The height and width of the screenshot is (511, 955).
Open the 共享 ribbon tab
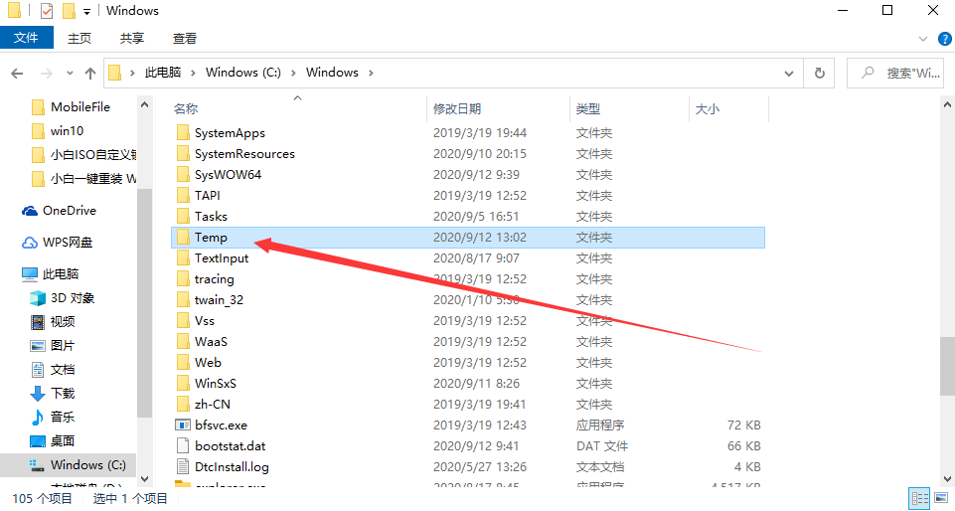(x=132, y=38)
